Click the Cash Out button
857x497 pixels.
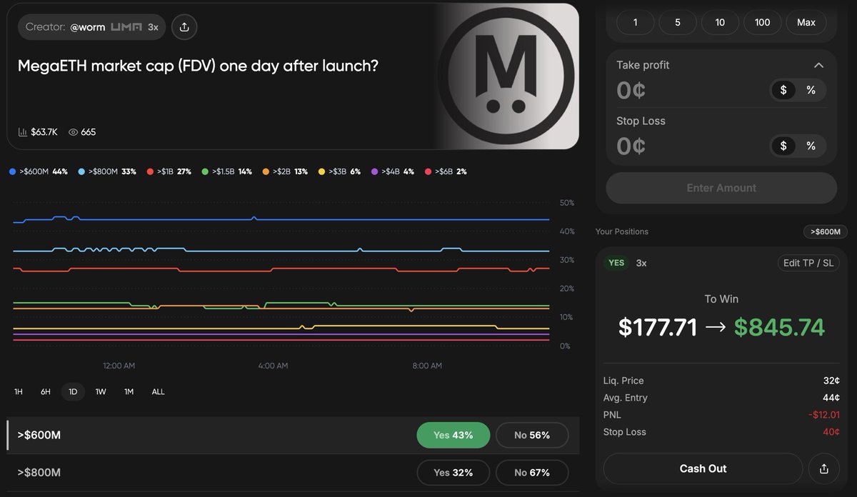coord(703,468)
